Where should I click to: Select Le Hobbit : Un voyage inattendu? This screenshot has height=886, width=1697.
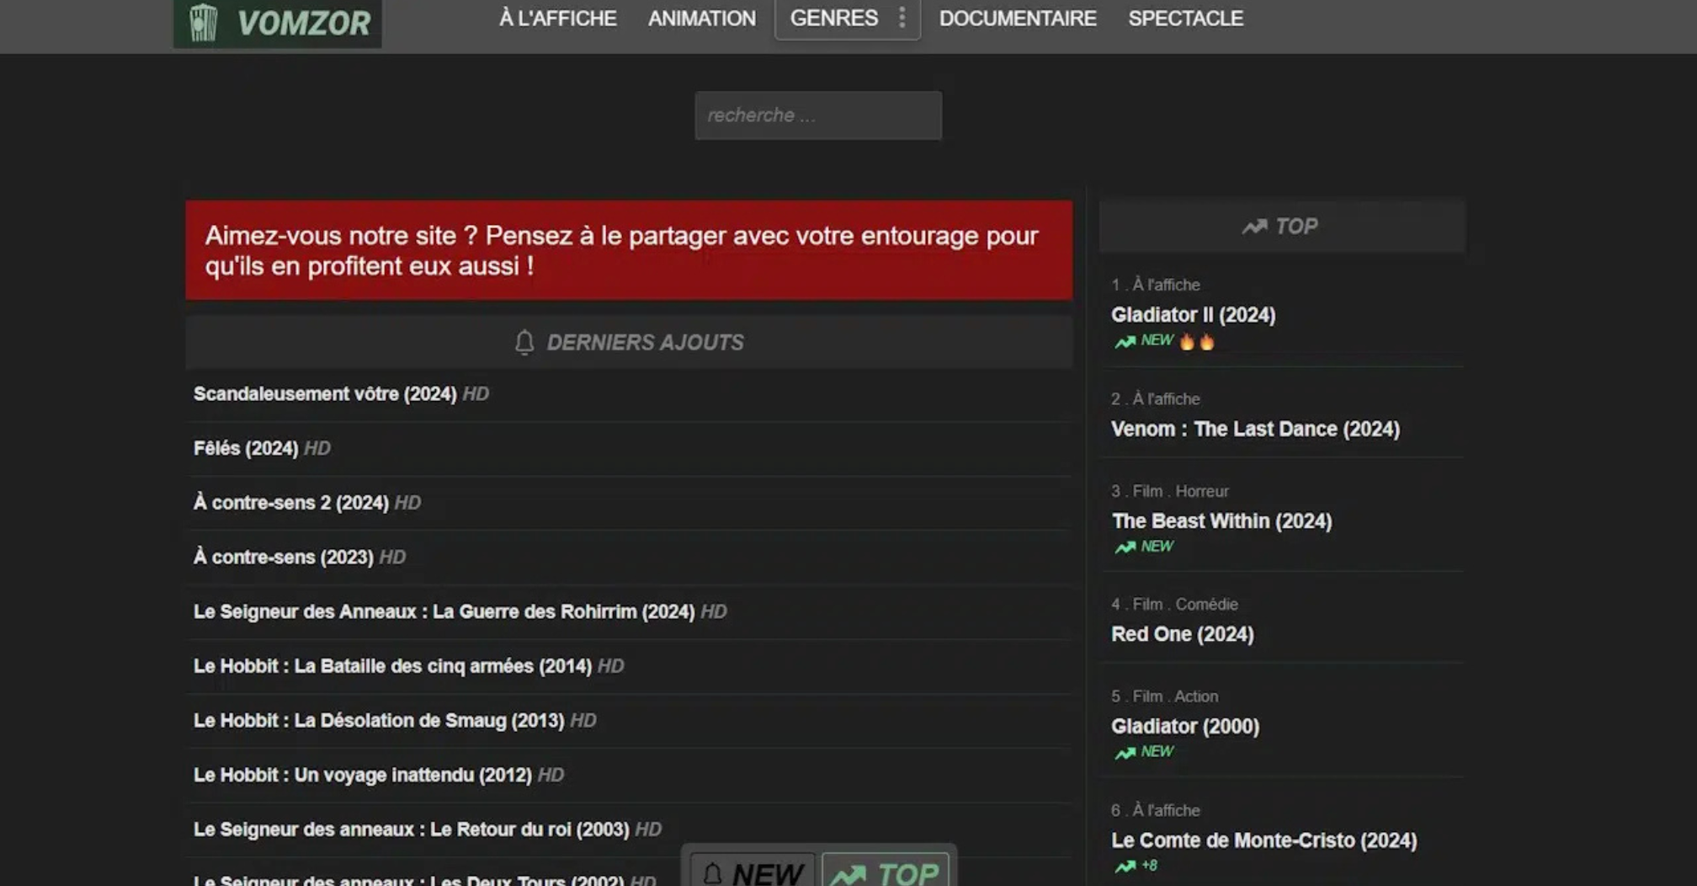362,775
